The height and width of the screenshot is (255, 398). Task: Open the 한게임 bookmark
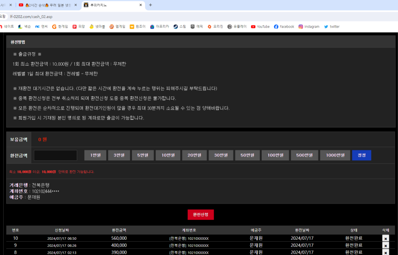click(60, 27)
